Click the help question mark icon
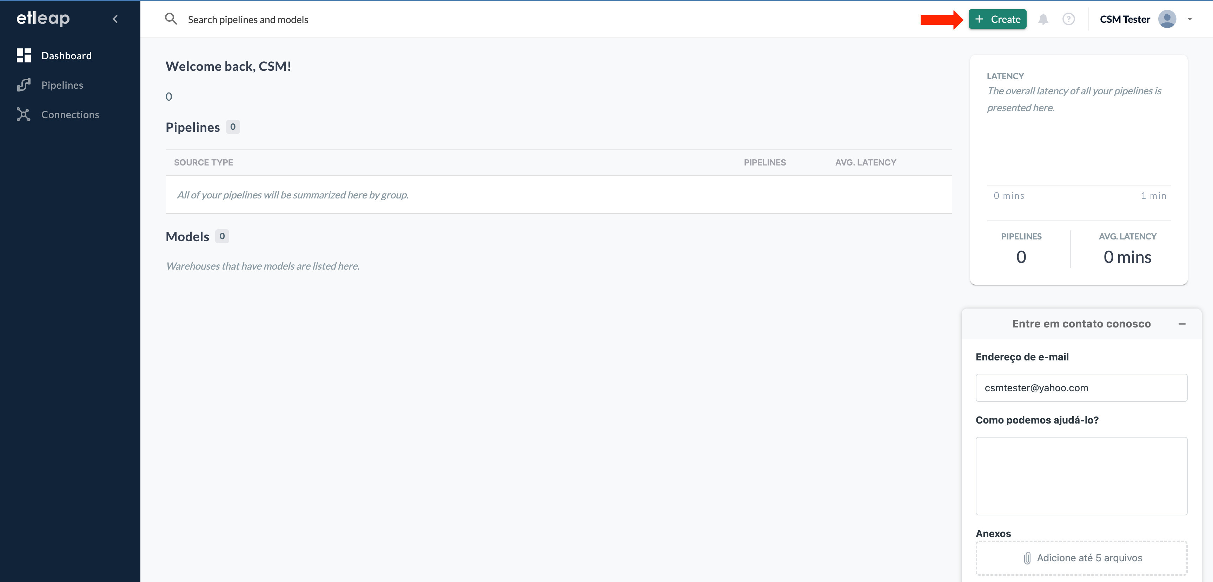 point(1068,19)
